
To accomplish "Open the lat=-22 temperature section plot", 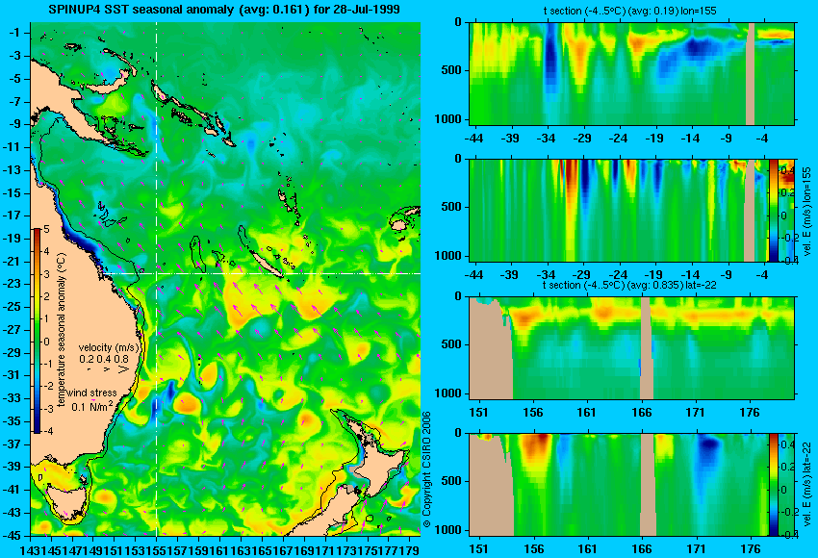I will coord(632,348).
